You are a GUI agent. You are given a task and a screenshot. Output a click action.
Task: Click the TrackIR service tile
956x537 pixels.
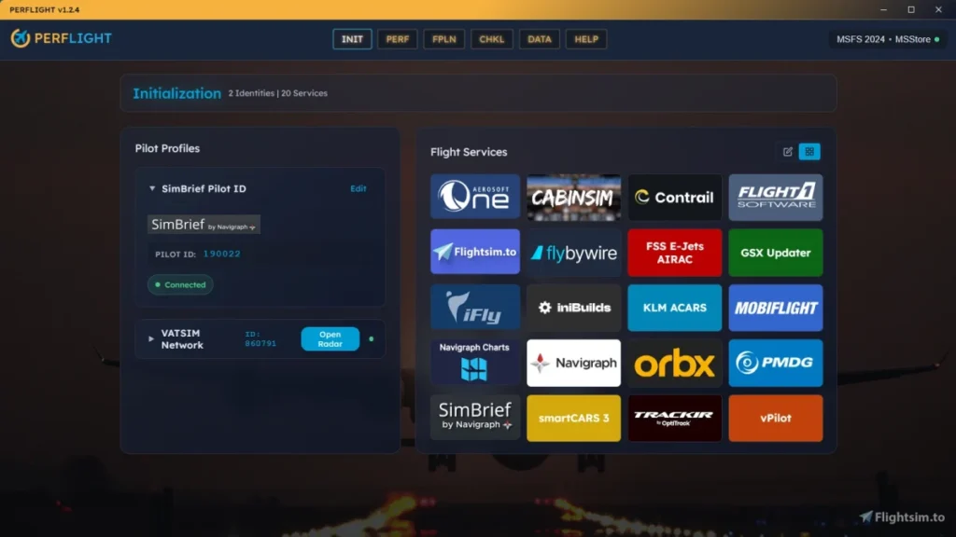tap(674, 418)
